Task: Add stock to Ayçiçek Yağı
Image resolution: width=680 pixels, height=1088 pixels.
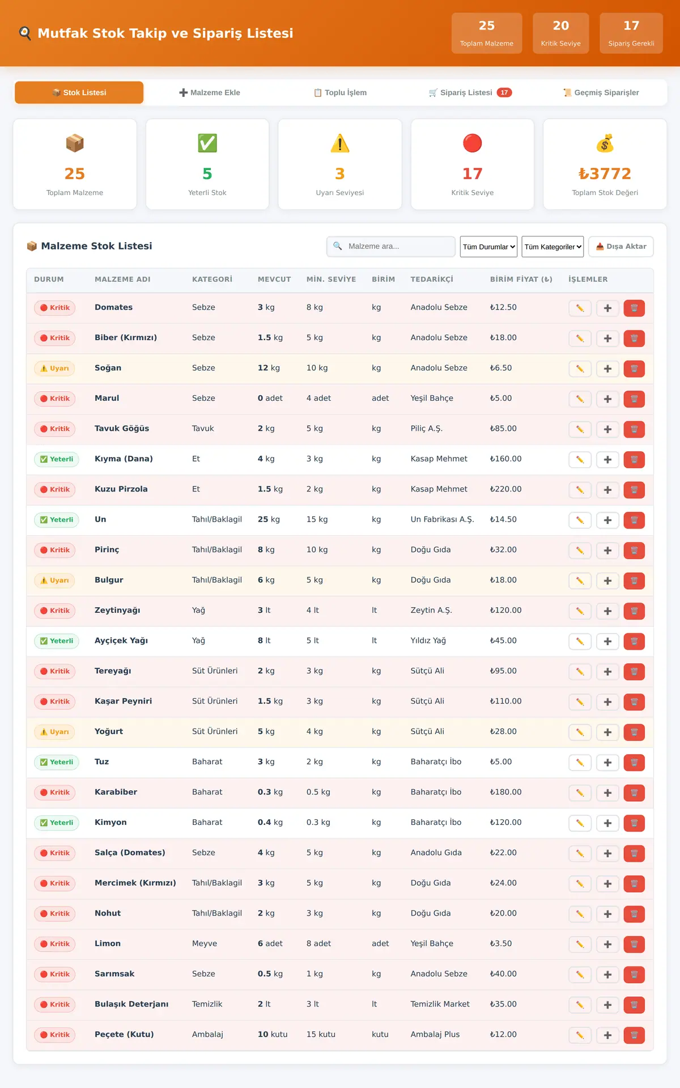Action: pos(607,641)
